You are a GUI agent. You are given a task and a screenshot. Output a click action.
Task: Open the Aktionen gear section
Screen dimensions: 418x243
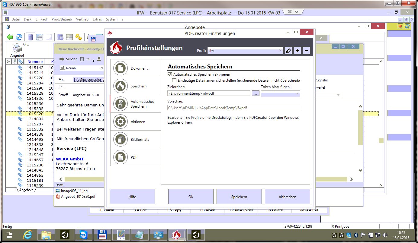(x=136, y=122)
